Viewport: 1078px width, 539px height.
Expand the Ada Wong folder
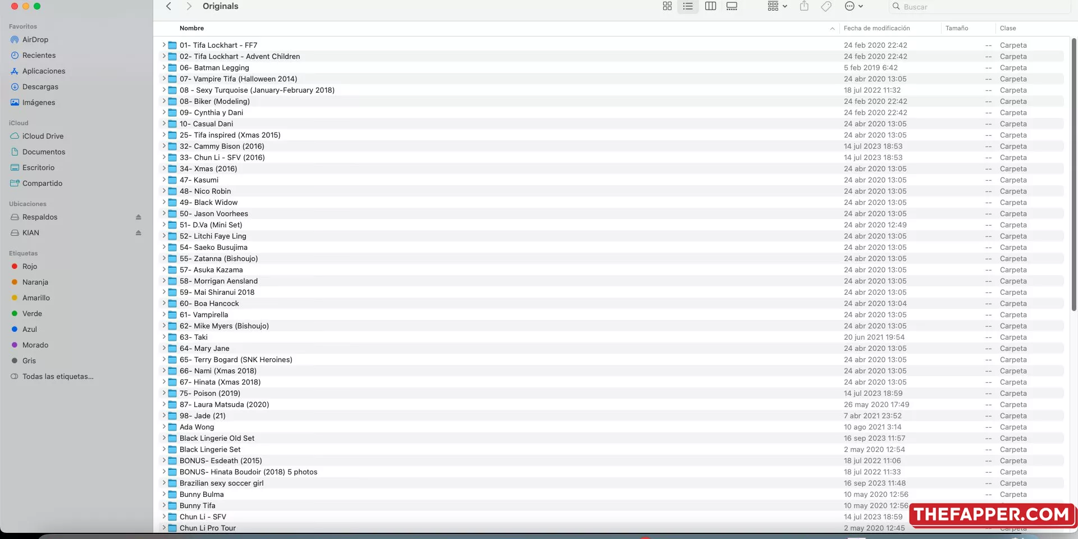(164, 427)
